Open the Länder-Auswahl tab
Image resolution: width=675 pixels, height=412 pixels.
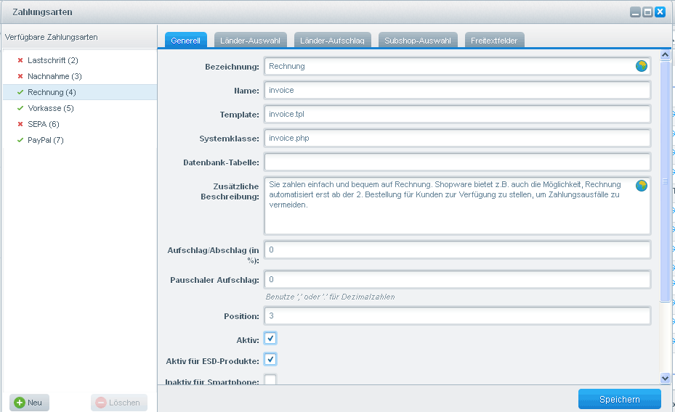pyautogui.click(x=250, y=41)
